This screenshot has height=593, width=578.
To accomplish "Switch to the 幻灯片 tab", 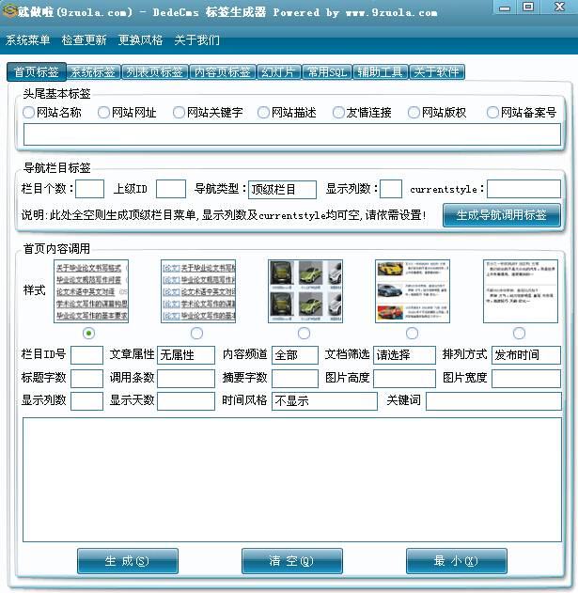I will pos(279,71).
